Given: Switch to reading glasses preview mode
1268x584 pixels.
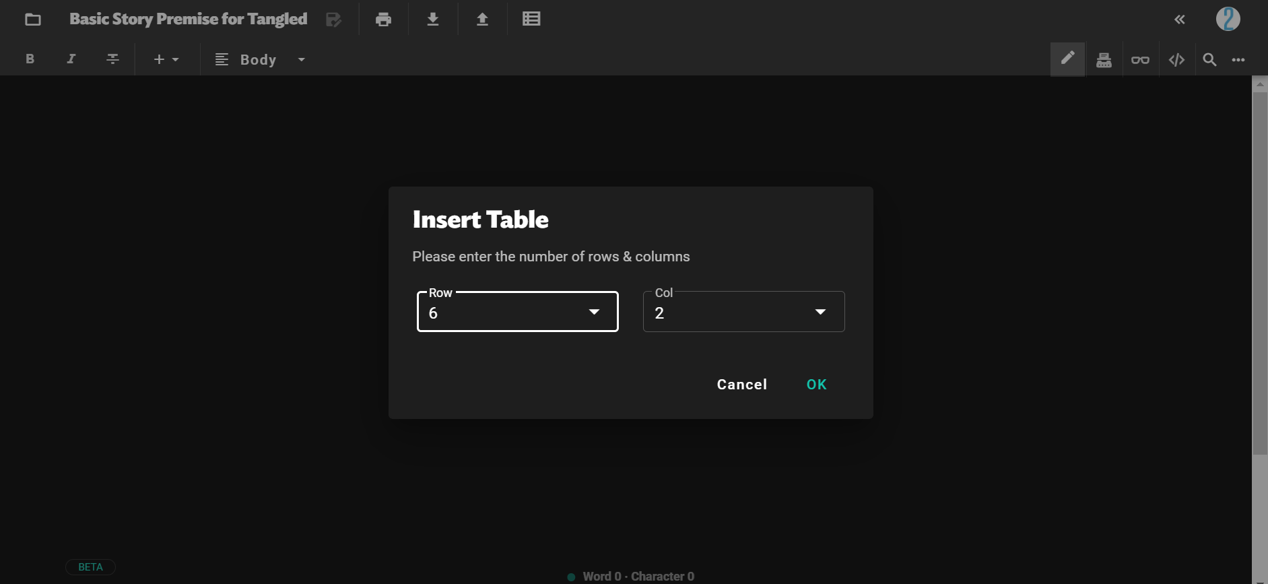Looking at the screenshot, I should [1140, 60].
